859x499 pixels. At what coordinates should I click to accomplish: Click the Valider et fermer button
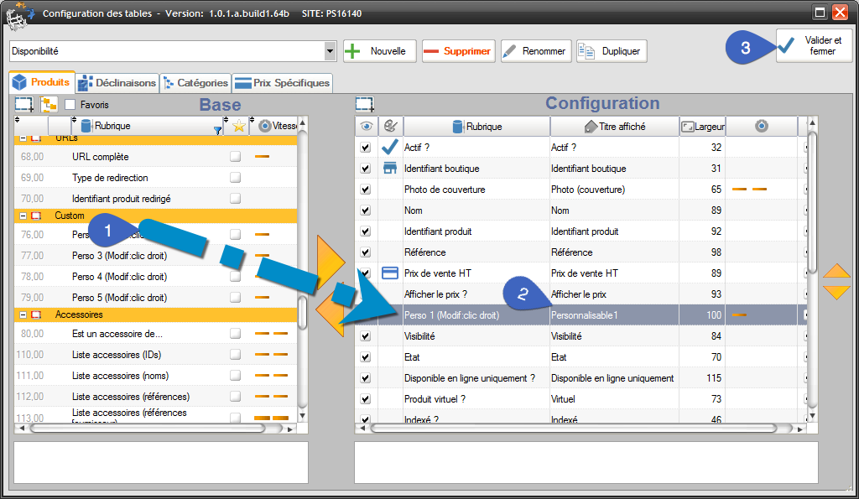coord(814,46)
